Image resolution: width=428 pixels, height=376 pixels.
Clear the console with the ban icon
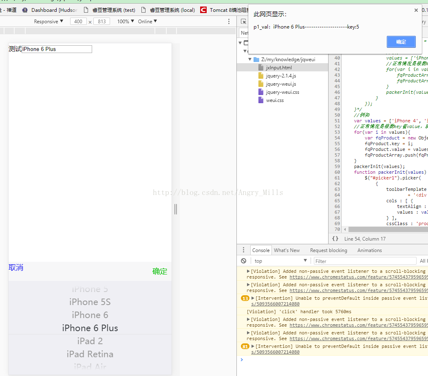(243, 261)
